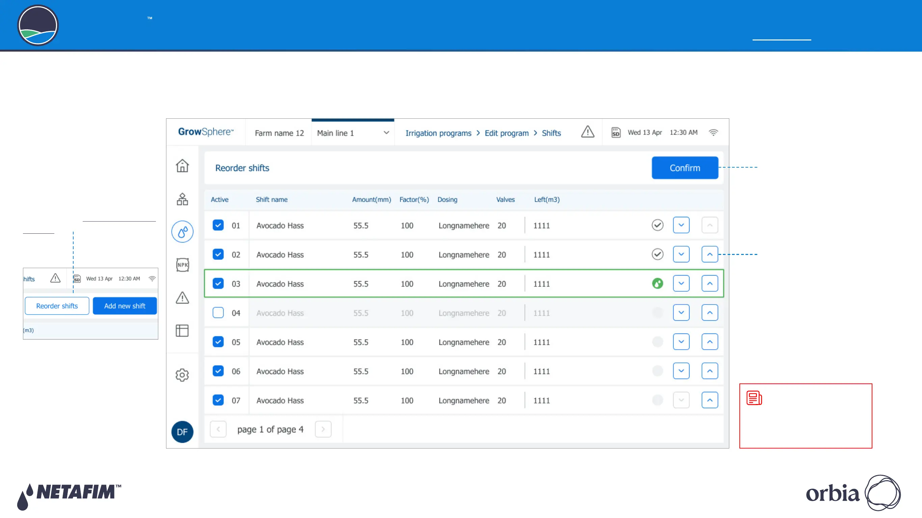The width and height of the screenshot is (922, 518).
Task: Click the Shifts breadcrumb
Action: 551,133
